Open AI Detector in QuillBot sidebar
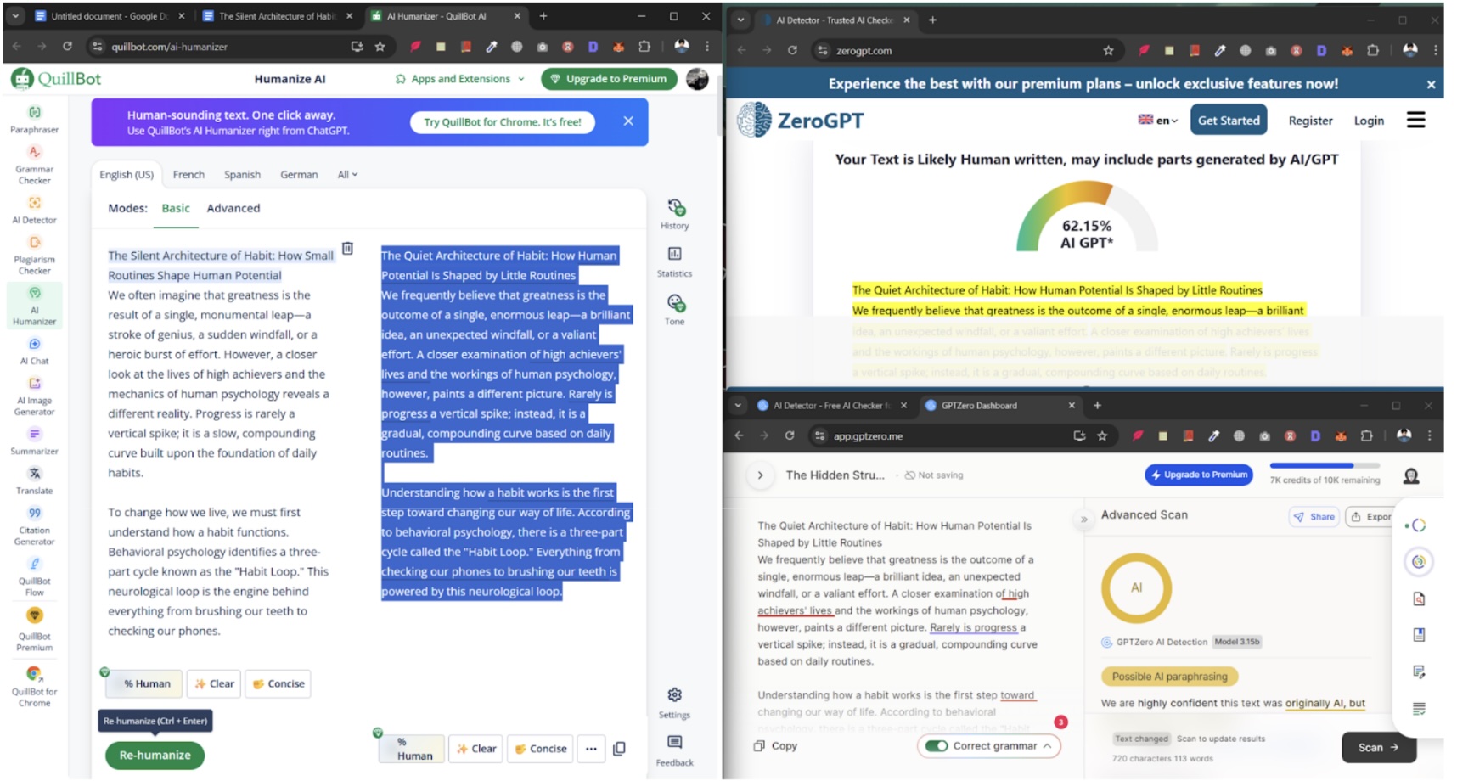Screen dimensions: 1457x781 pos(34,210)
